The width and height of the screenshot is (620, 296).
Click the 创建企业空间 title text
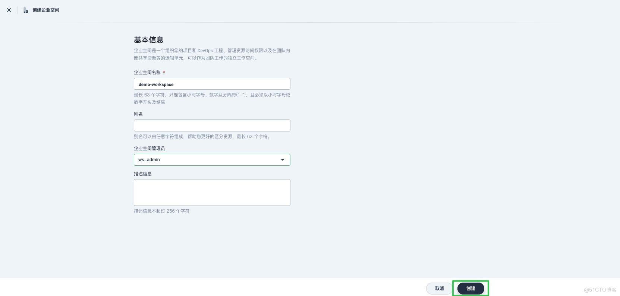tap(46, 10)
